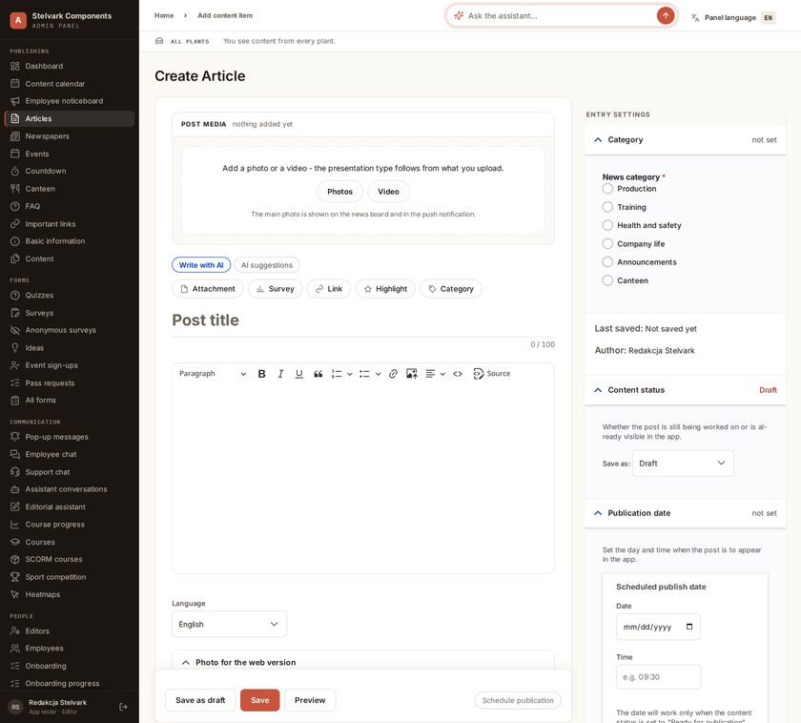Select the Announcements news category
The width and height of the screenshot is (801, 723).
click(x=607, y=262)
